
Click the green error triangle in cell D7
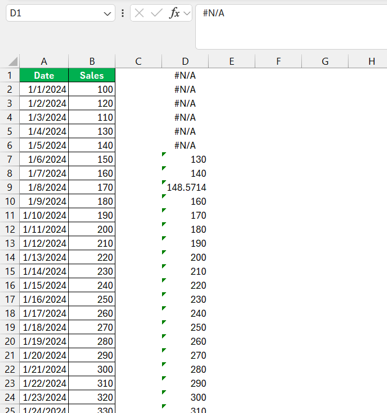pos(164,154)
